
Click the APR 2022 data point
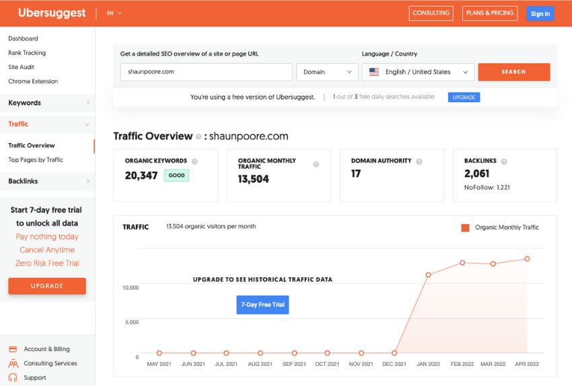click(527, 258)
